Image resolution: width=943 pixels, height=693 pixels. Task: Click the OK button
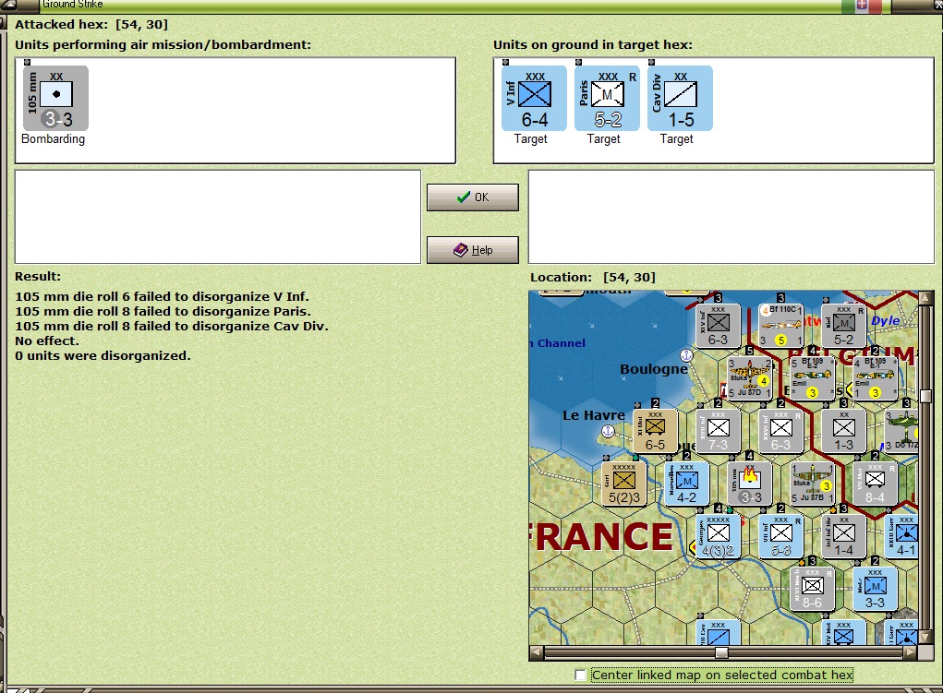(473, 197)
